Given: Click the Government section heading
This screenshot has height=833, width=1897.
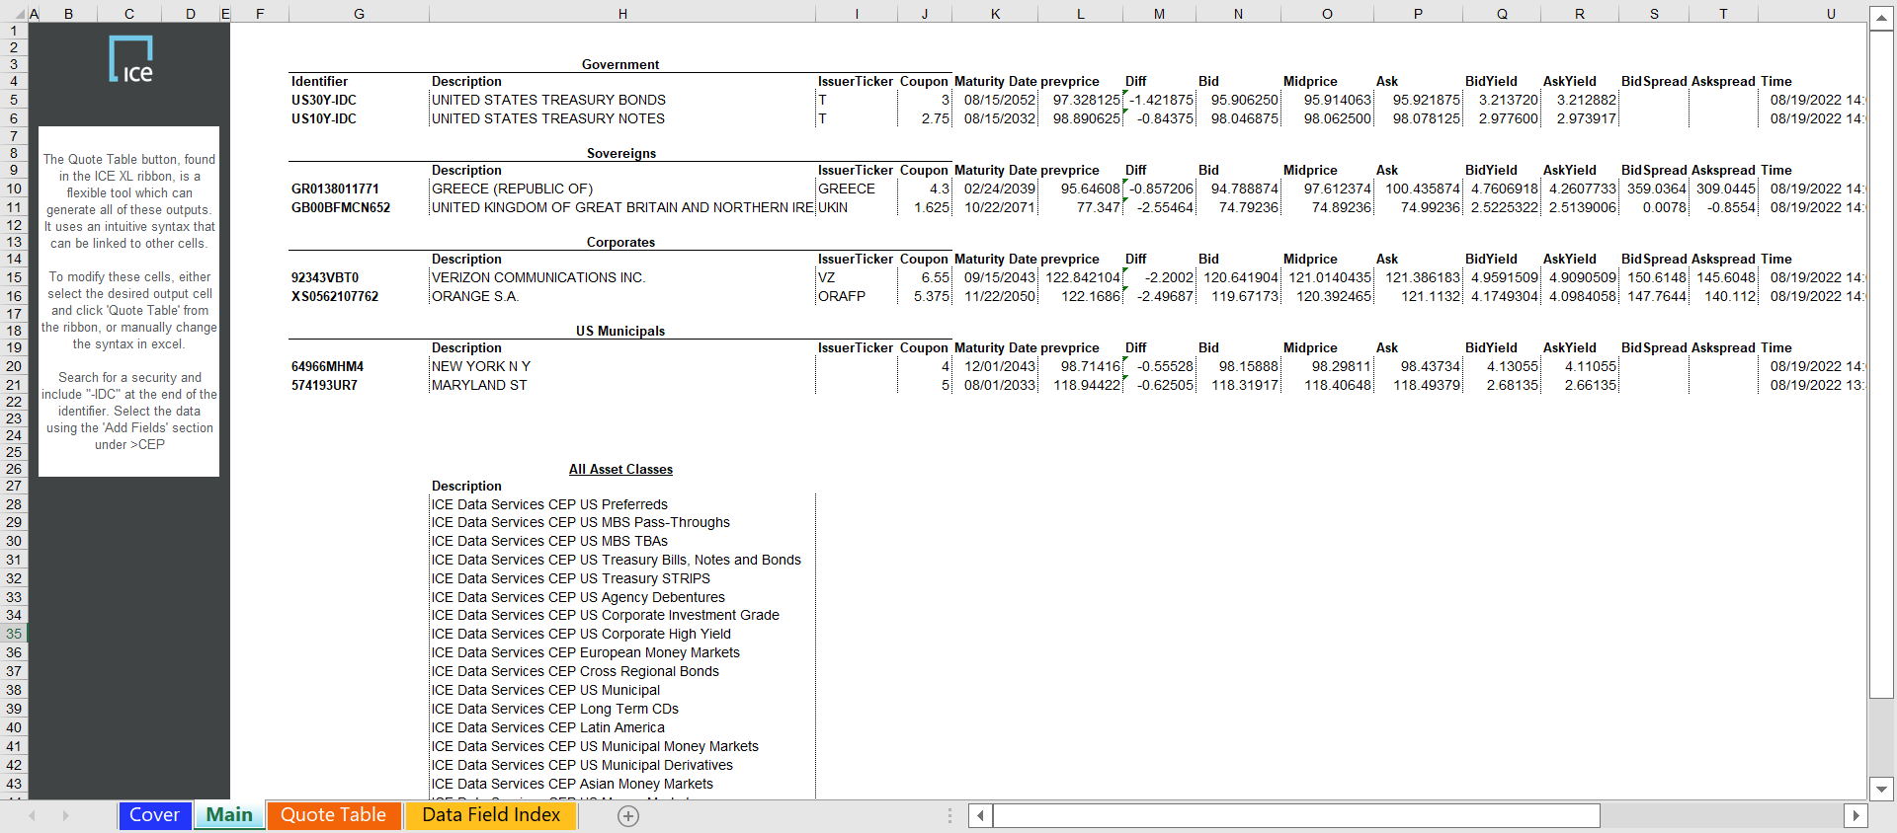Looking at the screenshot, I should [x=620, y=64].
